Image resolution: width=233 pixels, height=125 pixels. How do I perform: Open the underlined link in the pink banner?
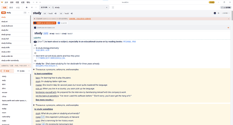tap(80, 19)
